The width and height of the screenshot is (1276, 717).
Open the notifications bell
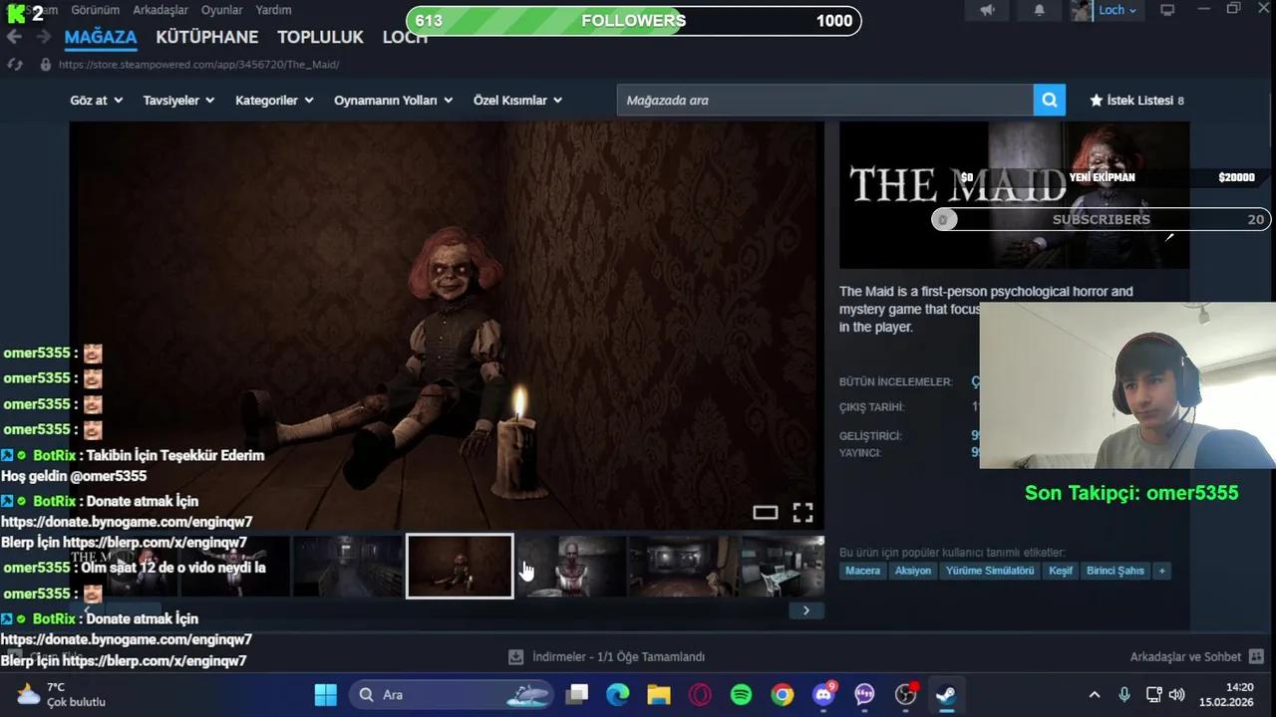coord(1039,10)
